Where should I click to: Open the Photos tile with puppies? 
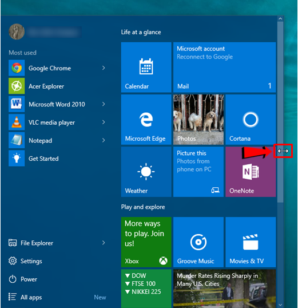click(198, 120)
